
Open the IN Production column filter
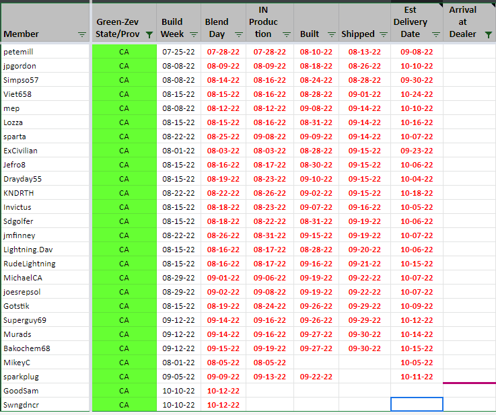(286, 34)
